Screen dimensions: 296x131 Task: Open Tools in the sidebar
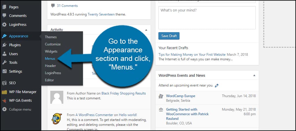click(13, 63)
